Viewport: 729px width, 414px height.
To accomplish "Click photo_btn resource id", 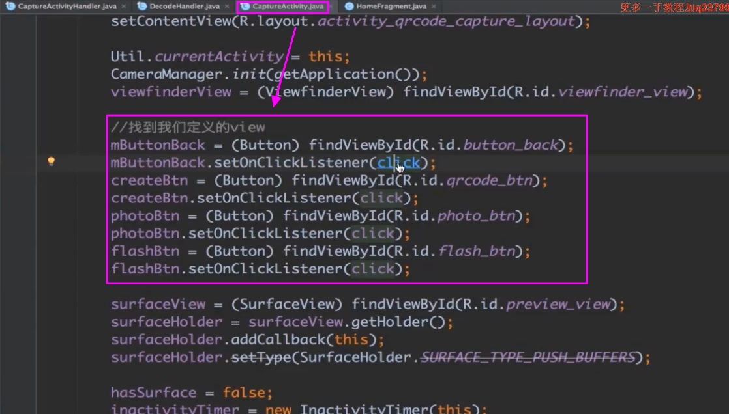I will 477,215.
